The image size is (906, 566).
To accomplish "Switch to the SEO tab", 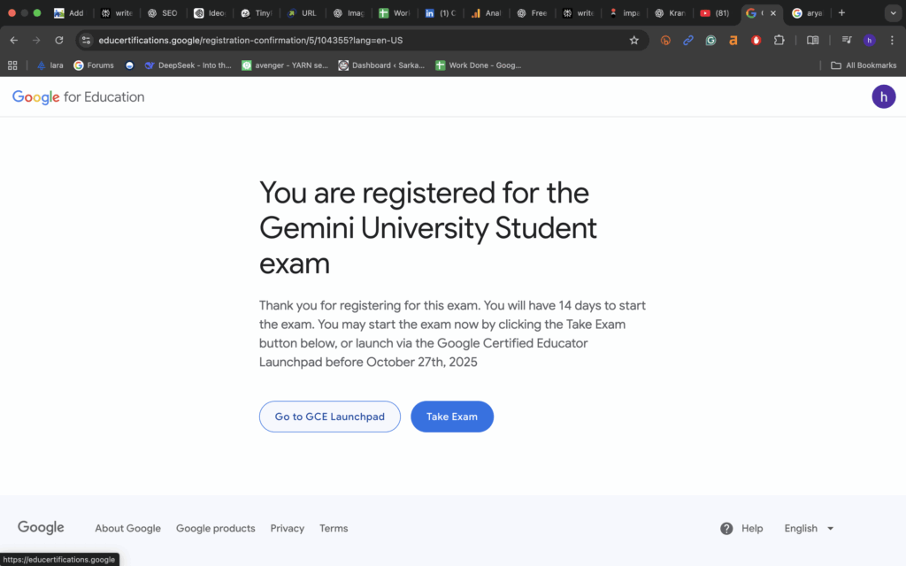I will 162,13.
